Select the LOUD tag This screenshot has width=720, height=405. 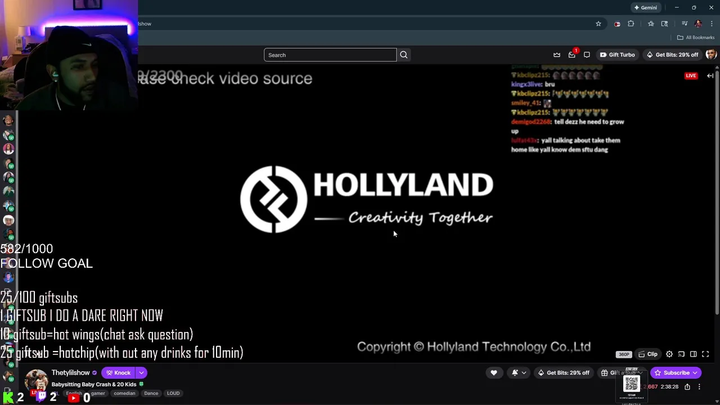pos(173,393)
